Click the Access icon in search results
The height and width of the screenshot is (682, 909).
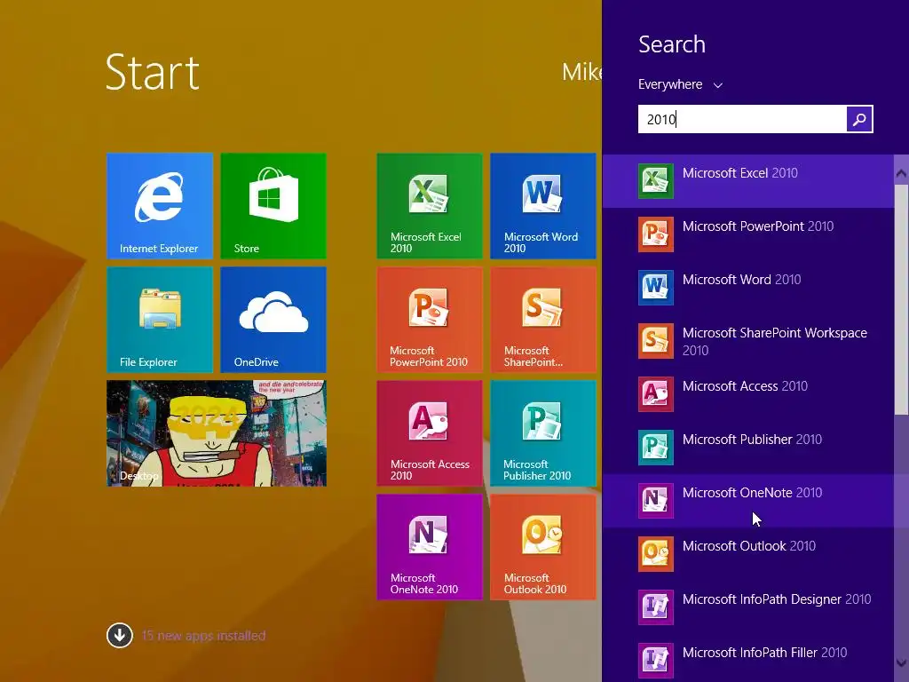(656, 394)
